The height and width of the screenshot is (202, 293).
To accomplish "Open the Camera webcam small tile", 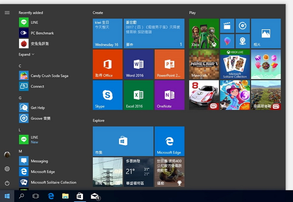I will click(243, 41).
